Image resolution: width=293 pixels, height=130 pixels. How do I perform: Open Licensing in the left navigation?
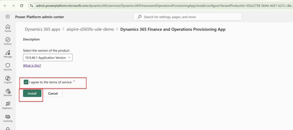click(8, 118)
